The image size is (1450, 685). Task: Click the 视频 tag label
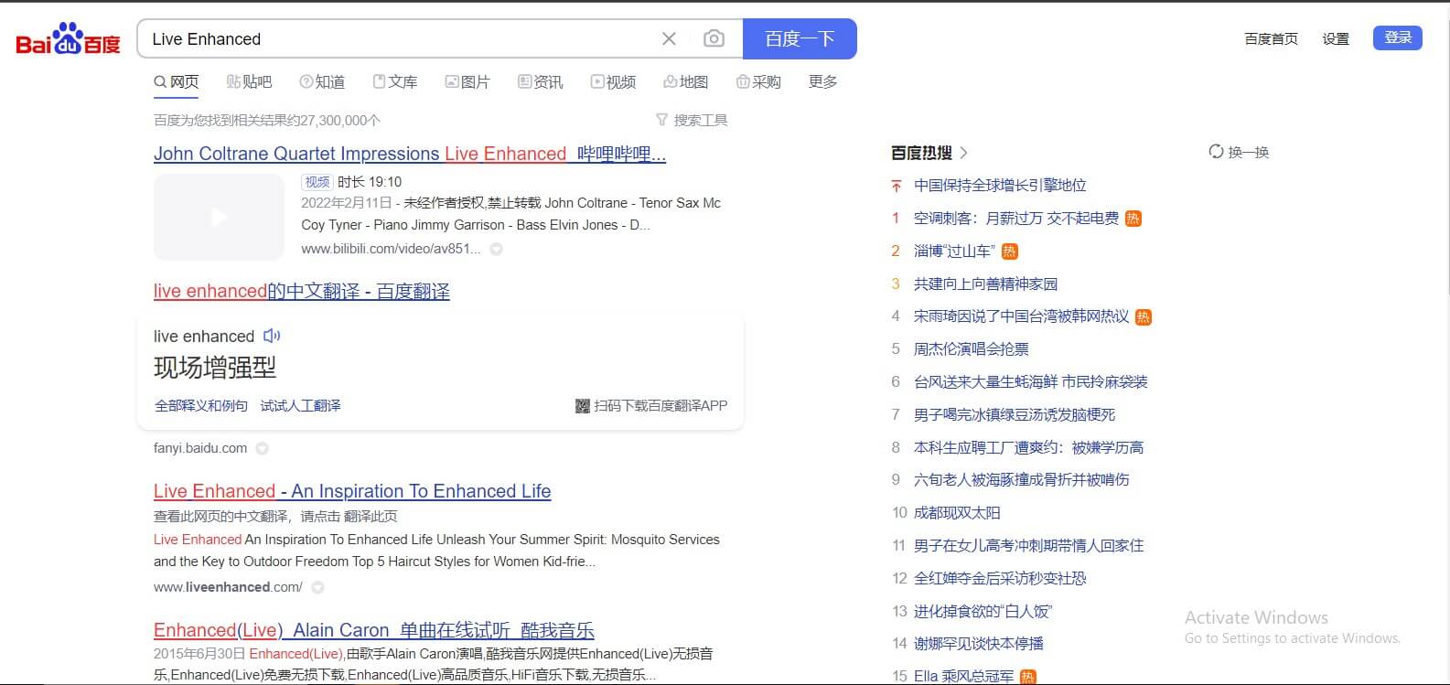(317, 181)
